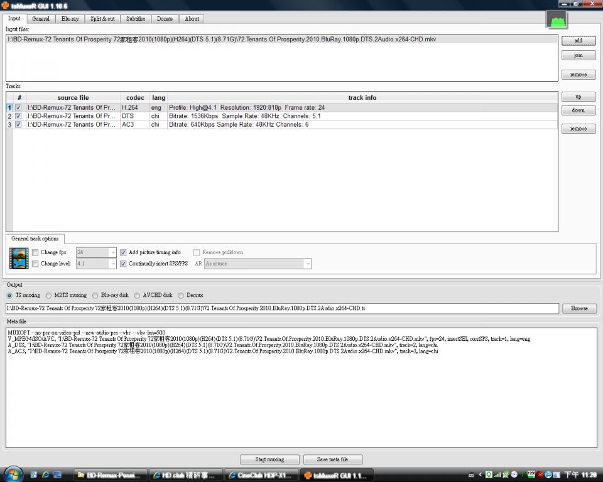603x482 pixels.
Task: Click Browse for output file
Action: 580,308
